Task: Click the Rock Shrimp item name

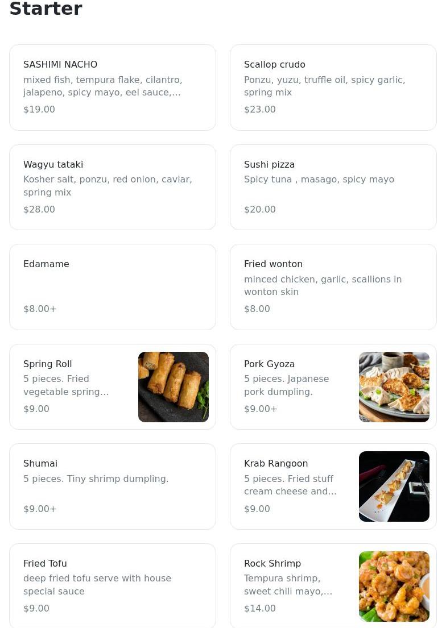Action: coord(272,563)
